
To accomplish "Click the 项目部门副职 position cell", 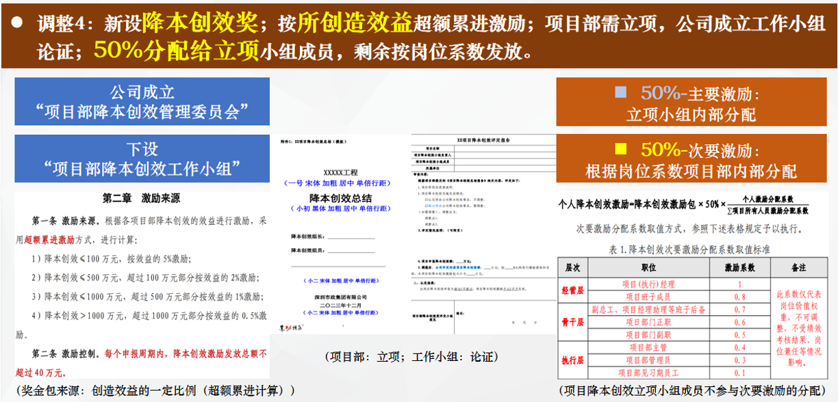I will (x=648, y=335).
